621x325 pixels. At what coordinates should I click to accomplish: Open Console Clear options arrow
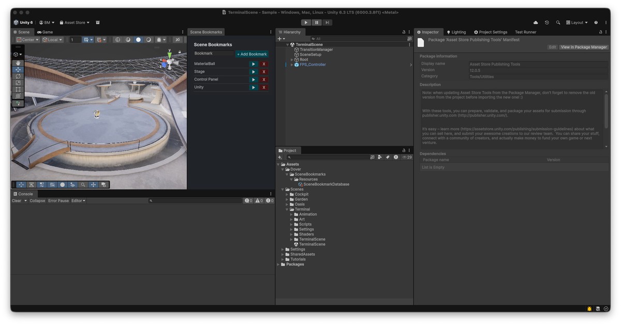25,201
